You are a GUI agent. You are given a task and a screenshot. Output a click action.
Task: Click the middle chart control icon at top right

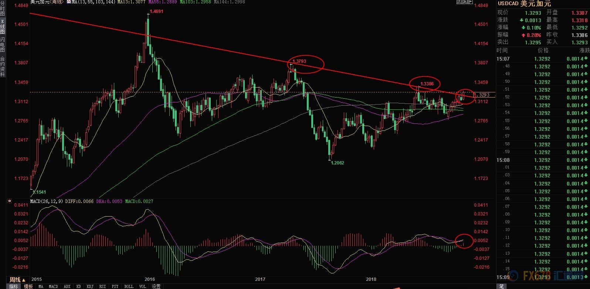pyautogui.click(x=464, y=2)
